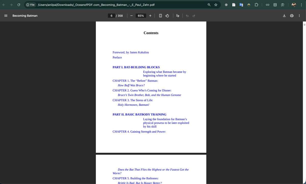Click the zoom magnifier icon in address bar
Image resolution: width=306 pixels, height=184 pixels.
[x=209, y=5]
